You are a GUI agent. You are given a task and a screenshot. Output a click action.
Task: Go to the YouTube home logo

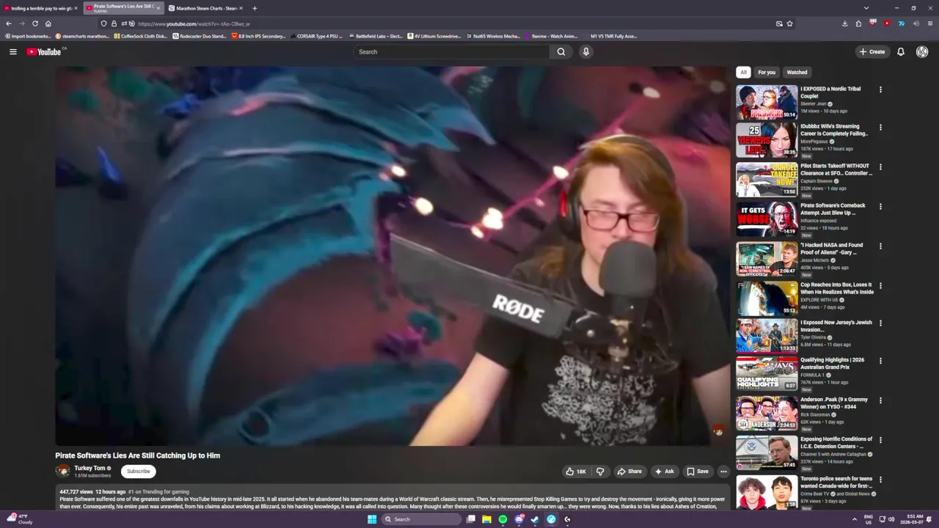click(x=44, y=51)
